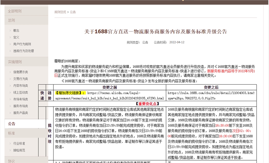Select 服务市场类 in sidebar
This screenshot has width=269, height=163.
click(x=21, y=106)
